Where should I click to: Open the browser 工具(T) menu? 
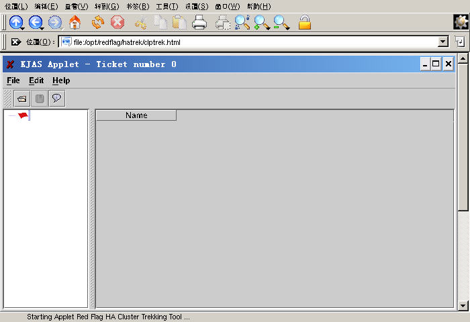[167, 6]
